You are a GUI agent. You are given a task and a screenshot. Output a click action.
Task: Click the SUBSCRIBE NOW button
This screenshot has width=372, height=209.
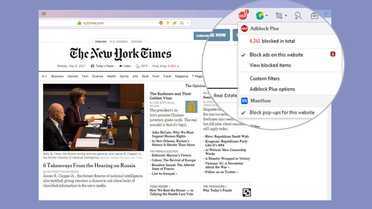click(212, 35)
